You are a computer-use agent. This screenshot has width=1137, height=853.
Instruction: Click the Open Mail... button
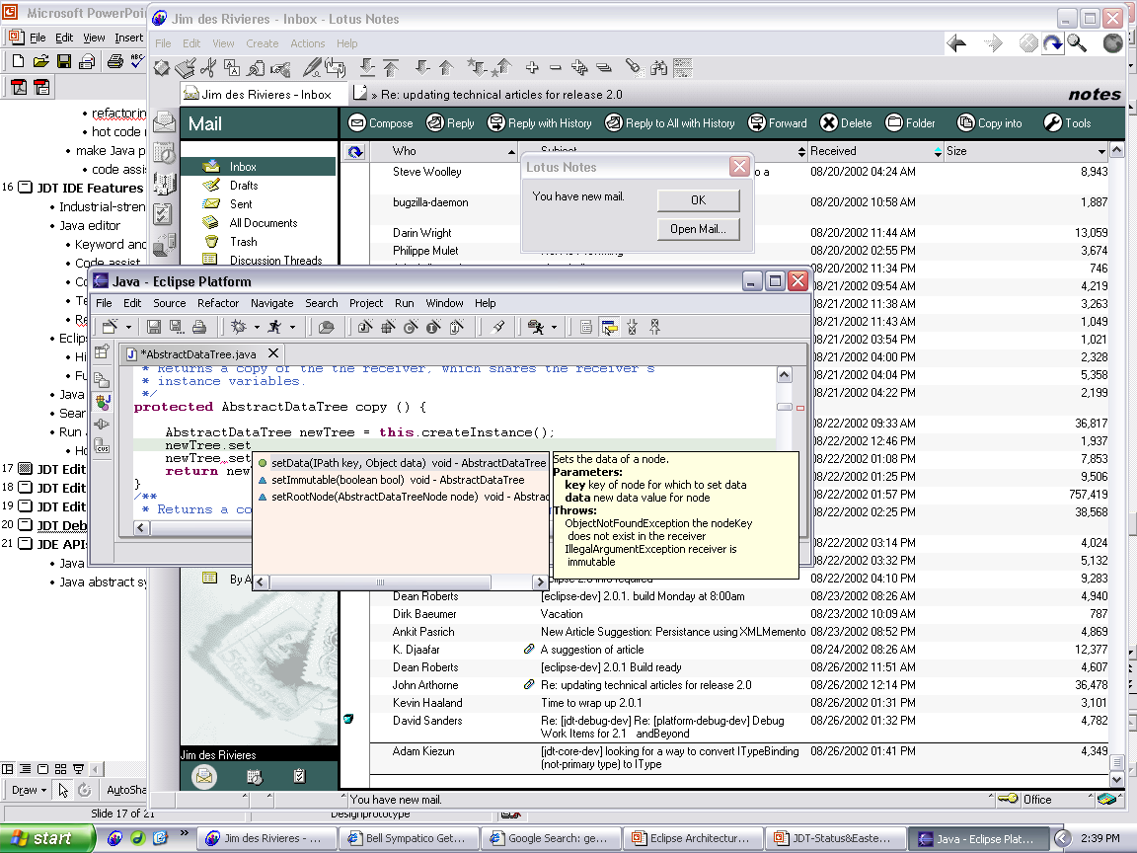click(x=698, y=229)
